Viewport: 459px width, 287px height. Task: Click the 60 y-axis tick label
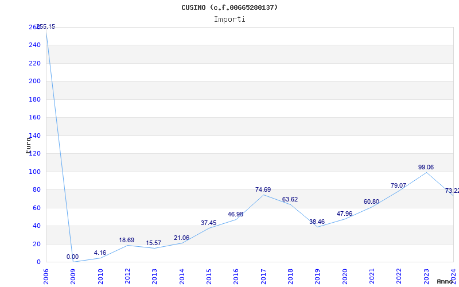point(36,208)
